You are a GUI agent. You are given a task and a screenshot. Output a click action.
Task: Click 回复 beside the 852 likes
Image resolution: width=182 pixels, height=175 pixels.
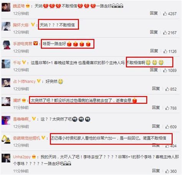click(x=156, y=88)
